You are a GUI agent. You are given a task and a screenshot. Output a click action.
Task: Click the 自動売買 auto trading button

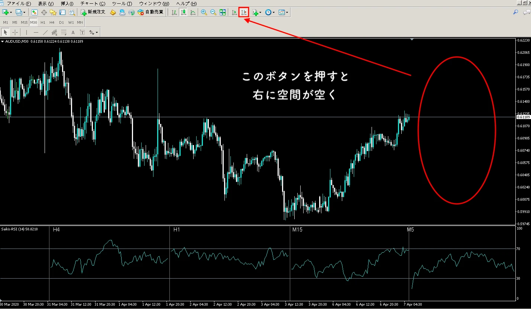pyautogui.click(x=150, y=12)
